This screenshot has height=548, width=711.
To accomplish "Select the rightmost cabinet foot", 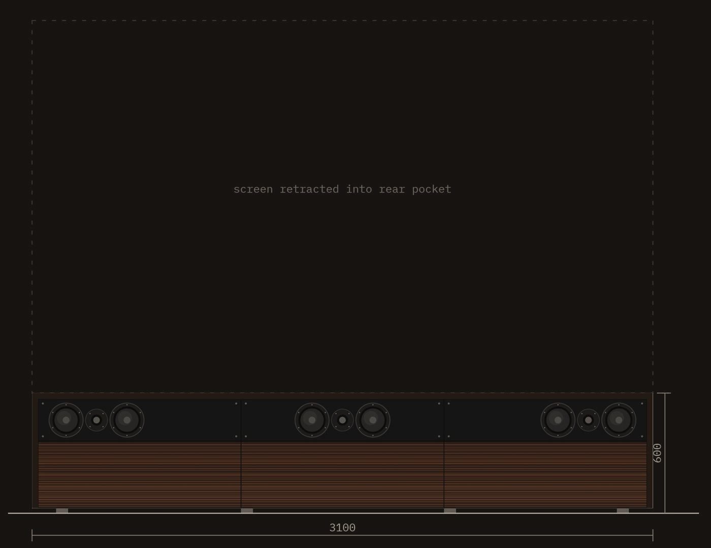I will 623,510.
